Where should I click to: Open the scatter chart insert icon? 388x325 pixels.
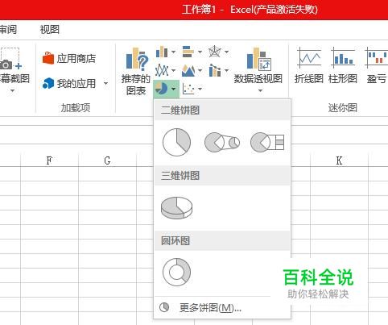tap(188, 89)
